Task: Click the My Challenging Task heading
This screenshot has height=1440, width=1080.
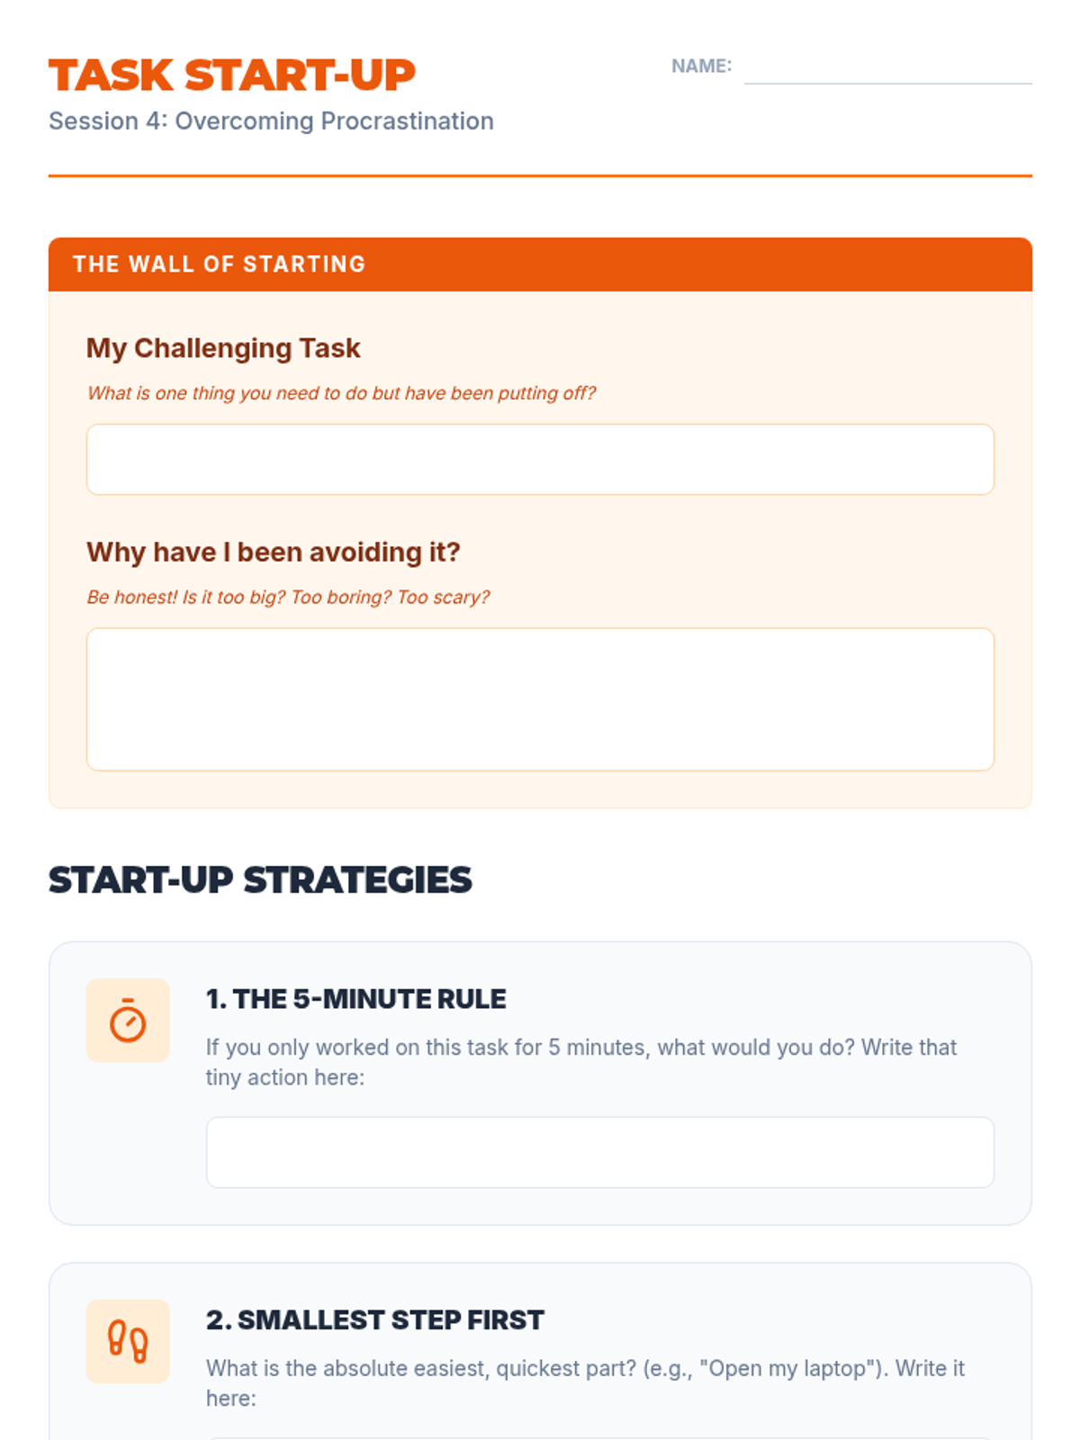Action: click(x=223, y=348)
